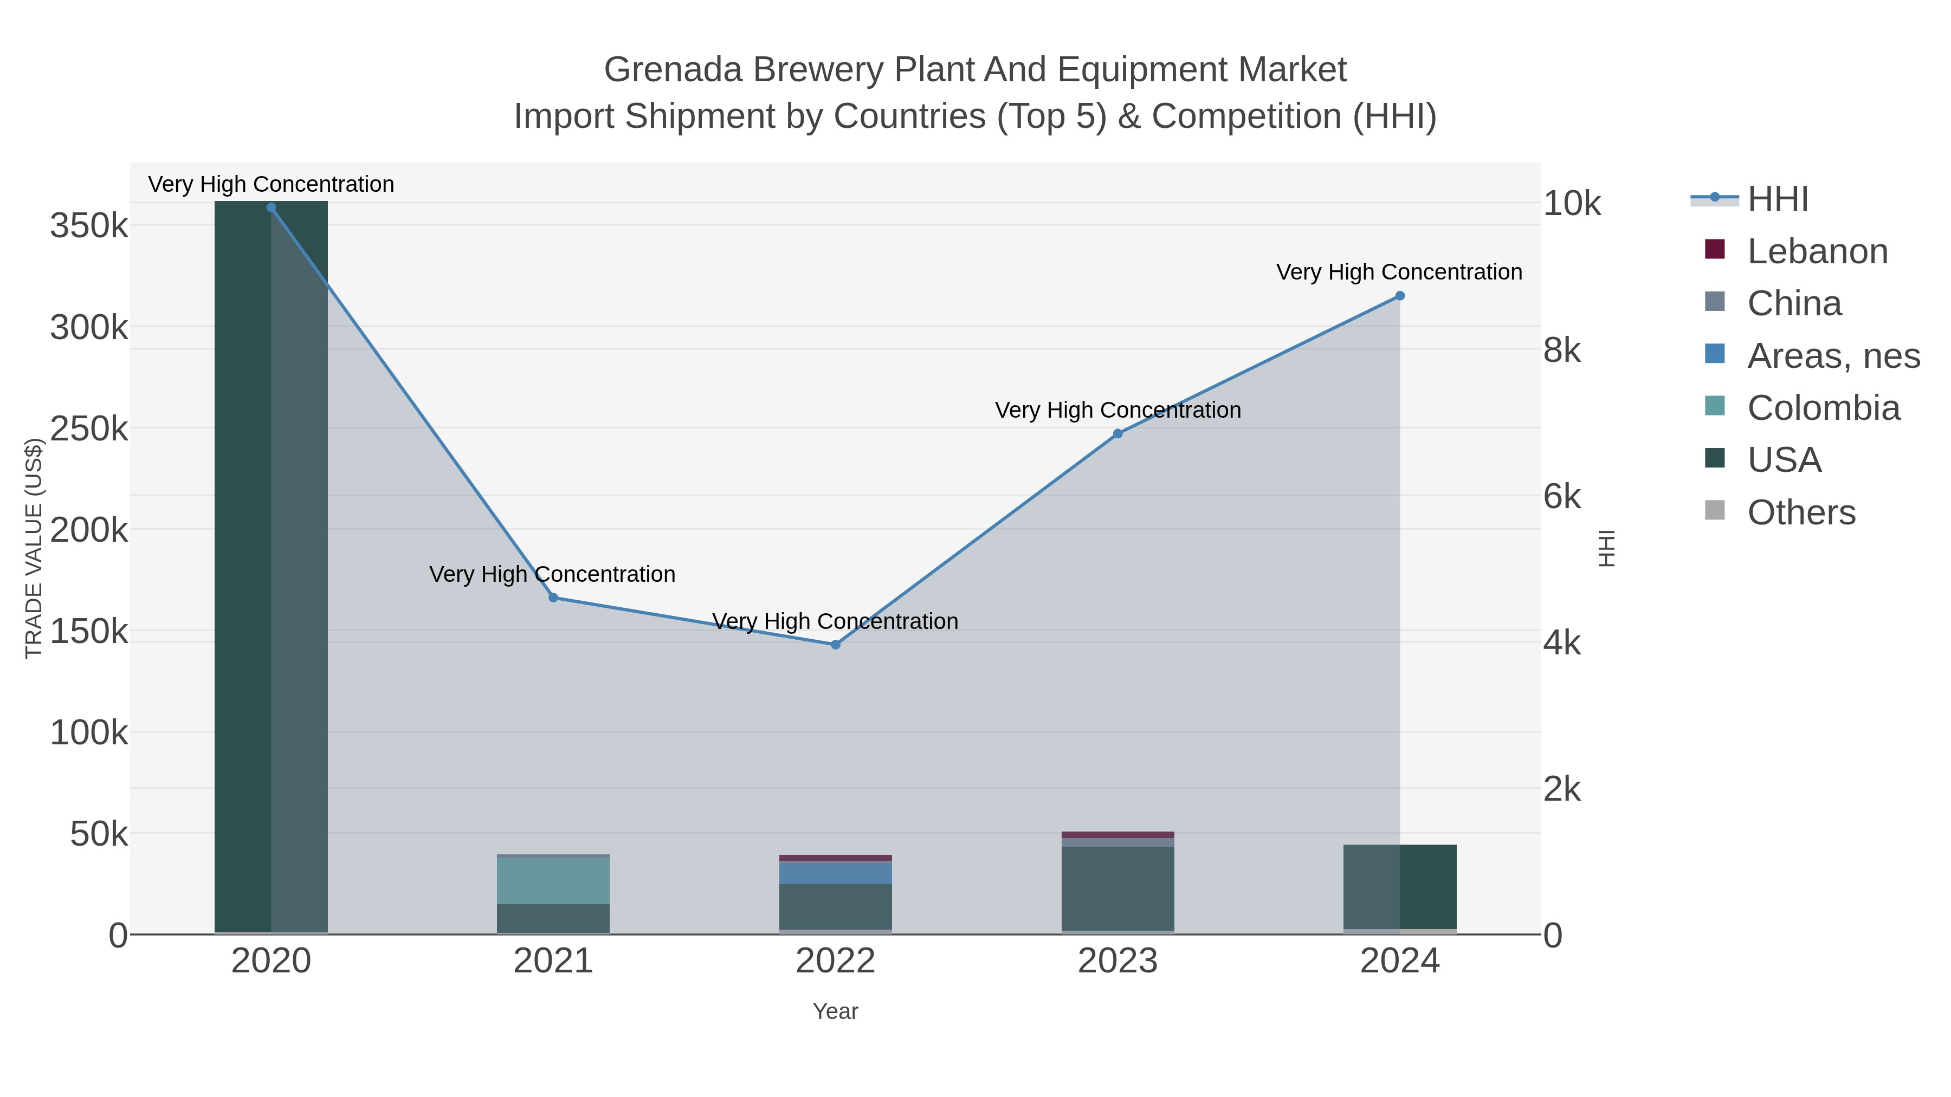Click the HHI data point for 2022
This screenshot has width=1951, height=1097.
[835, 645]
